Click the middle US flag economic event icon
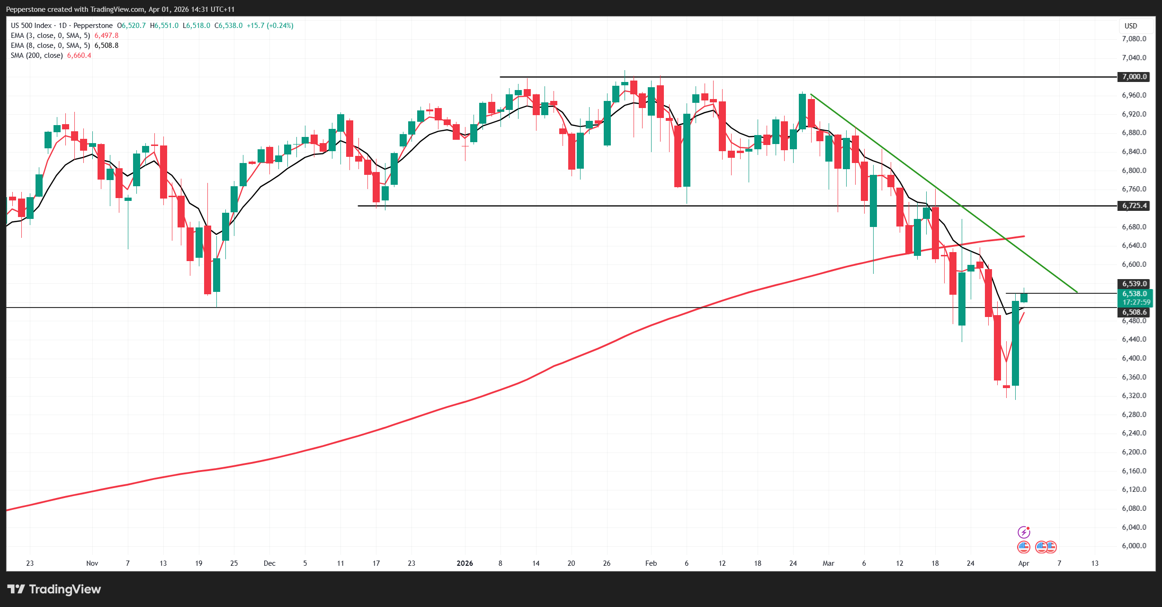This screenshot has width=1162, height=607. point(1041,547)
